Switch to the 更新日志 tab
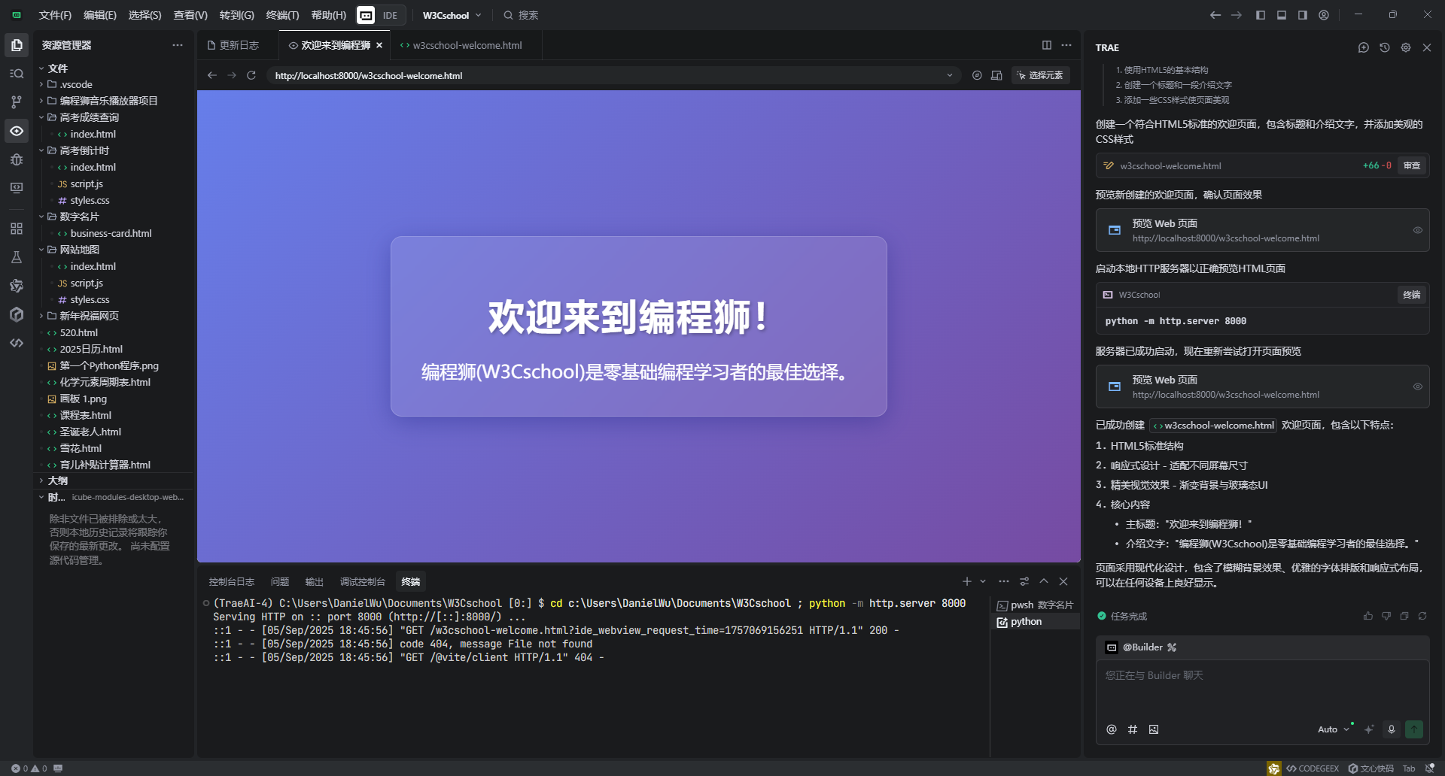Viewport: 1445px width, 776px height. tap(238, 45)
